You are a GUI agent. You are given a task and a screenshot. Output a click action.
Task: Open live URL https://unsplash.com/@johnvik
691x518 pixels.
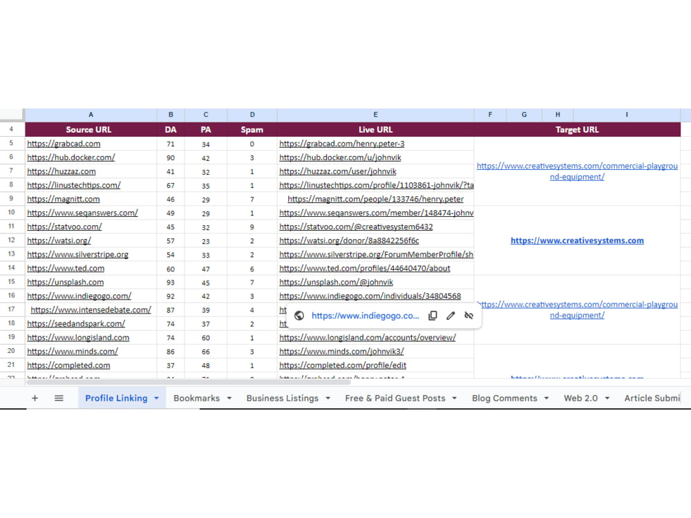337,282
